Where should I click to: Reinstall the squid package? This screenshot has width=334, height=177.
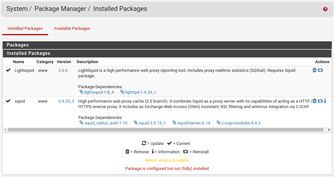click(320, 101)
